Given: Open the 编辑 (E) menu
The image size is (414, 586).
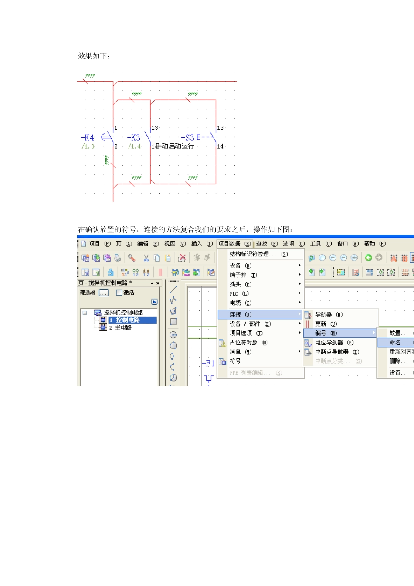Looking at the screenshot, I should 148,244.
